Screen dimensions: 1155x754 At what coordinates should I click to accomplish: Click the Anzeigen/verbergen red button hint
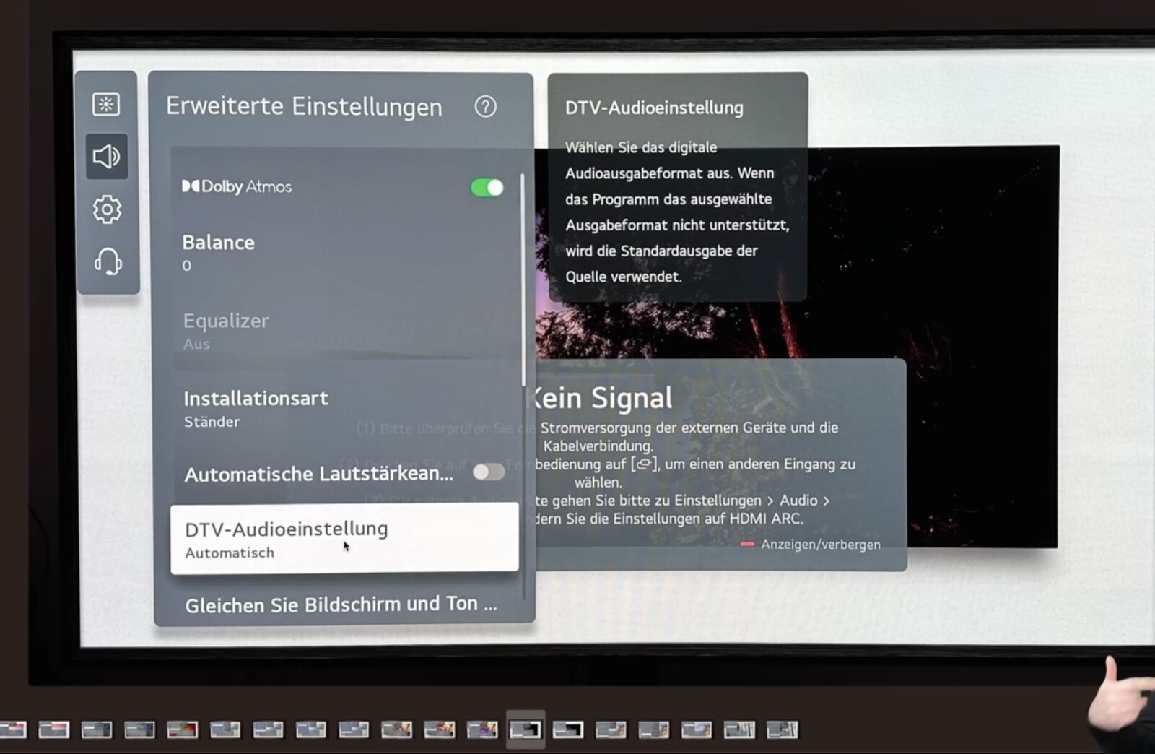(x=811, y=545)
